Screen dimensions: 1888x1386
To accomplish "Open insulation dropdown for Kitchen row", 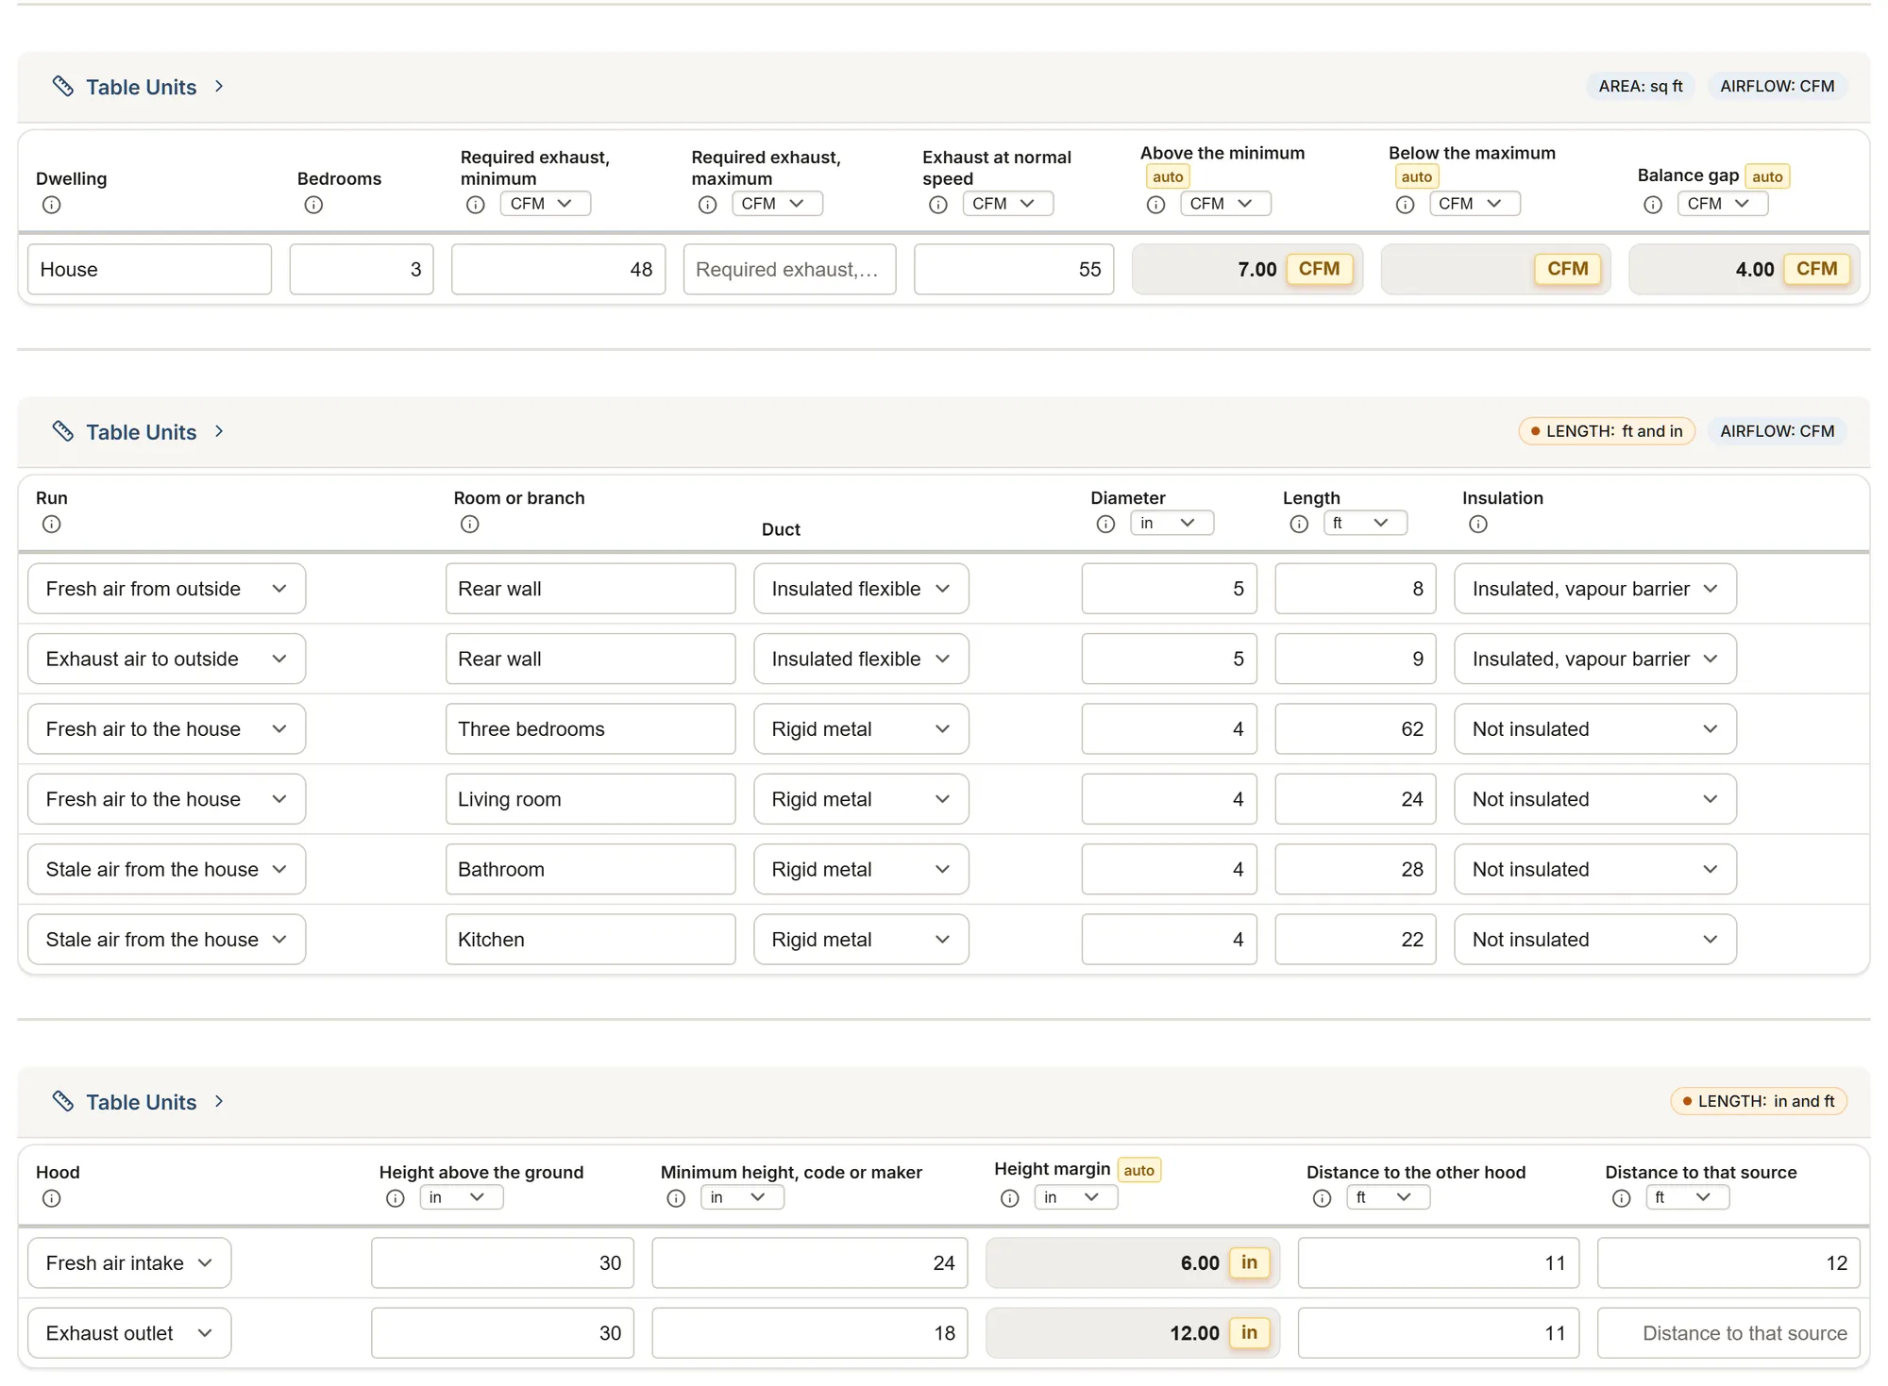I will point(1595,940).
